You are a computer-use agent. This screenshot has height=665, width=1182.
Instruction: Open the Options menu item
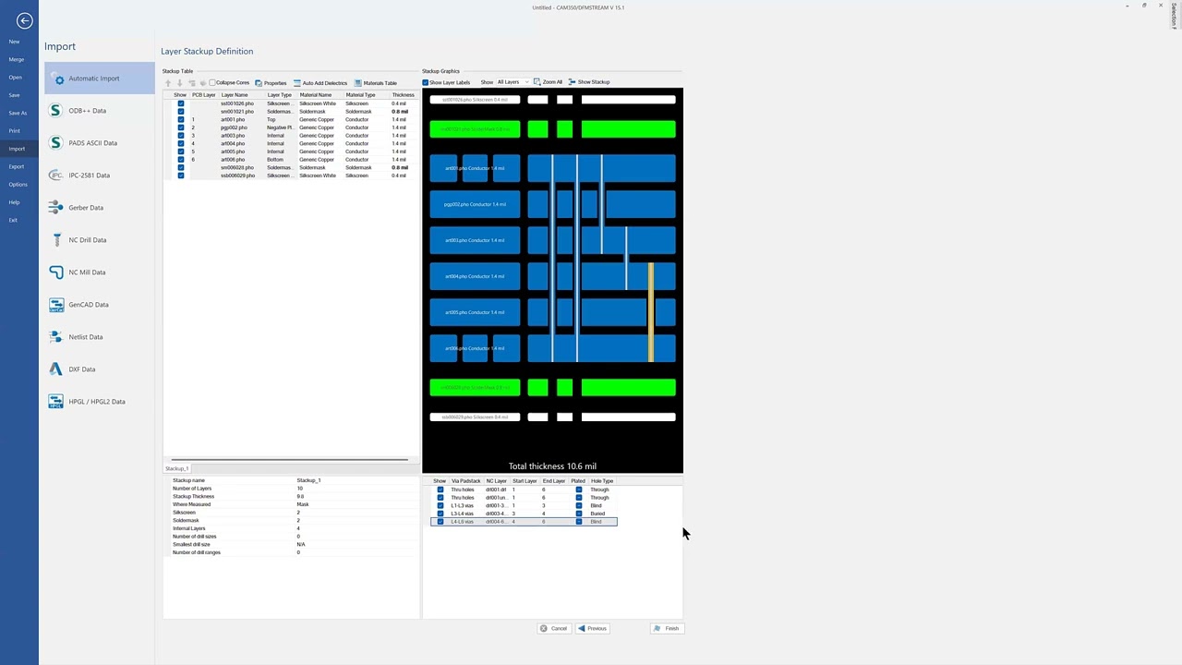18,184
